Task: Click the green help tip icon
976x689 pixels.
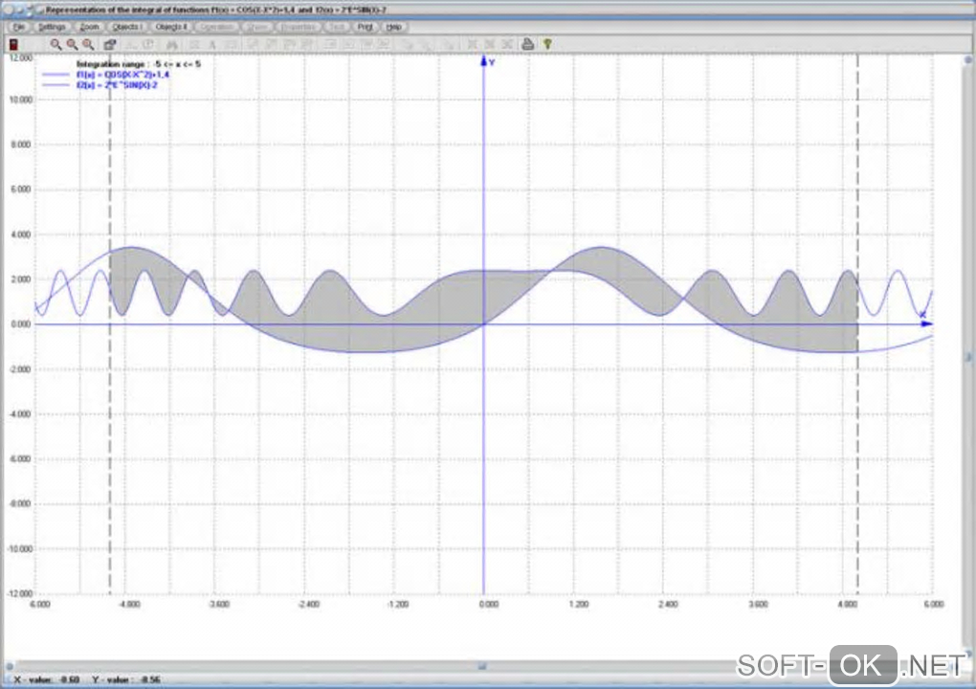Action: (547, 44)
